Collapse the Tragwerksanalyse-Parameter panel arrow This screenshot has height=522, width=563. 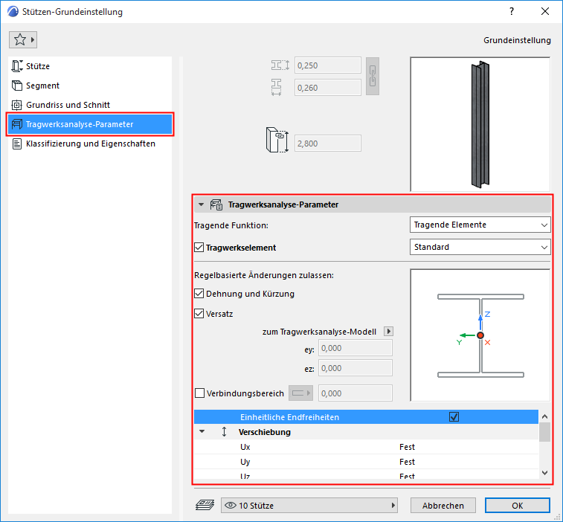[x=201, y=204]
